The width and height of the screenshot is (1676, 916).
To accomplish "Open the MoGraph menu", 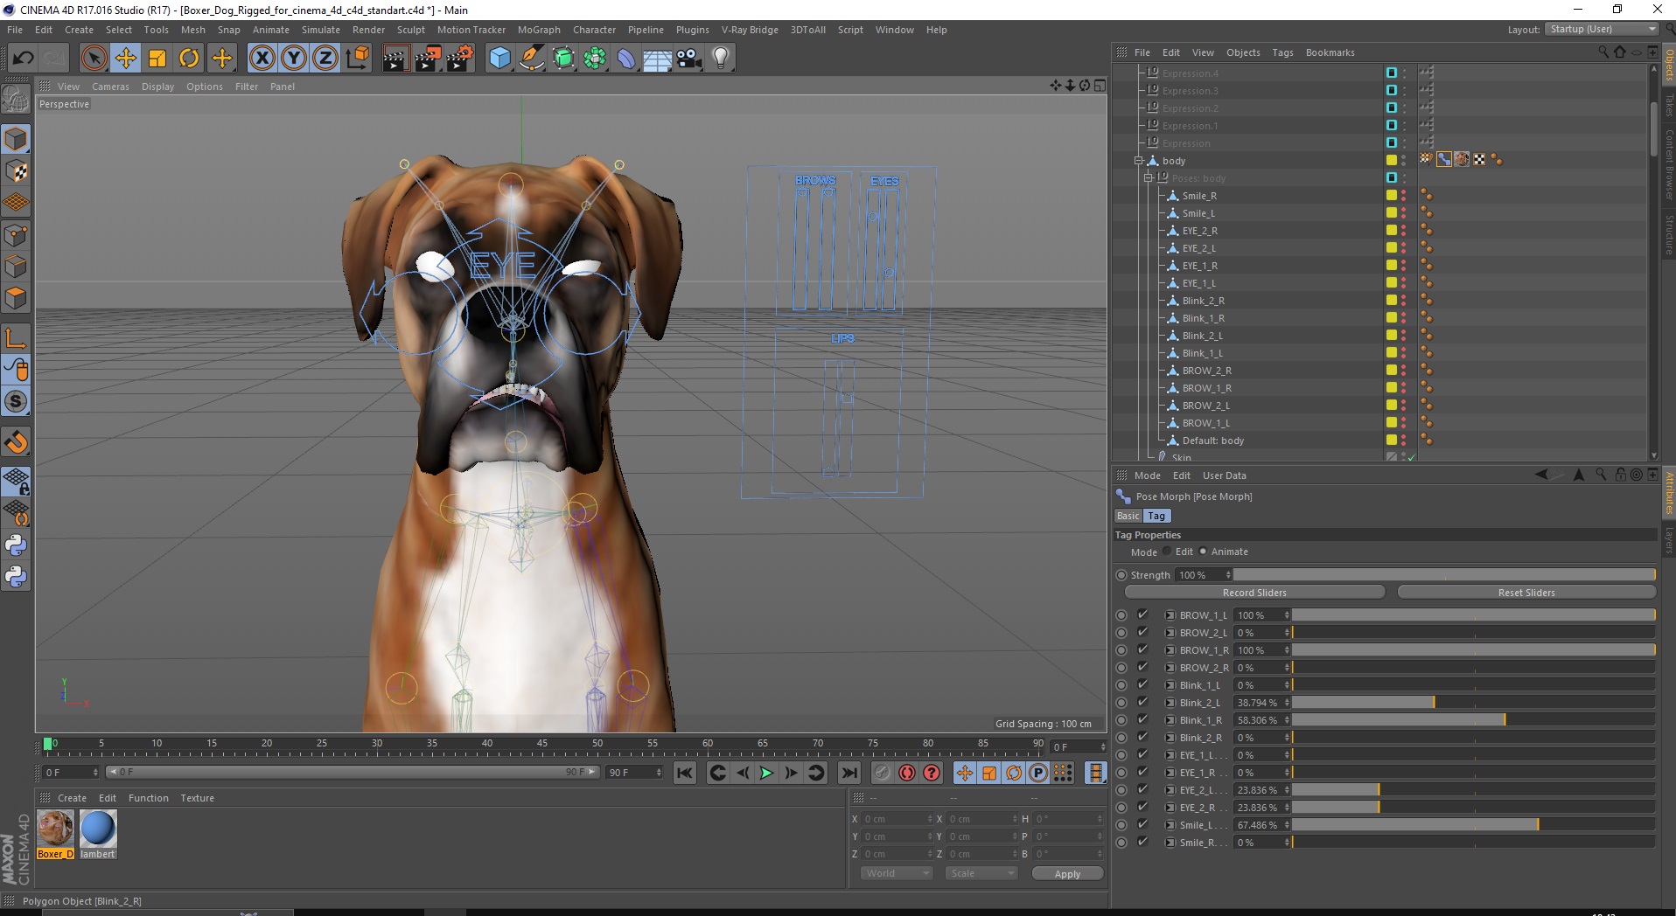I will point(539,30).
